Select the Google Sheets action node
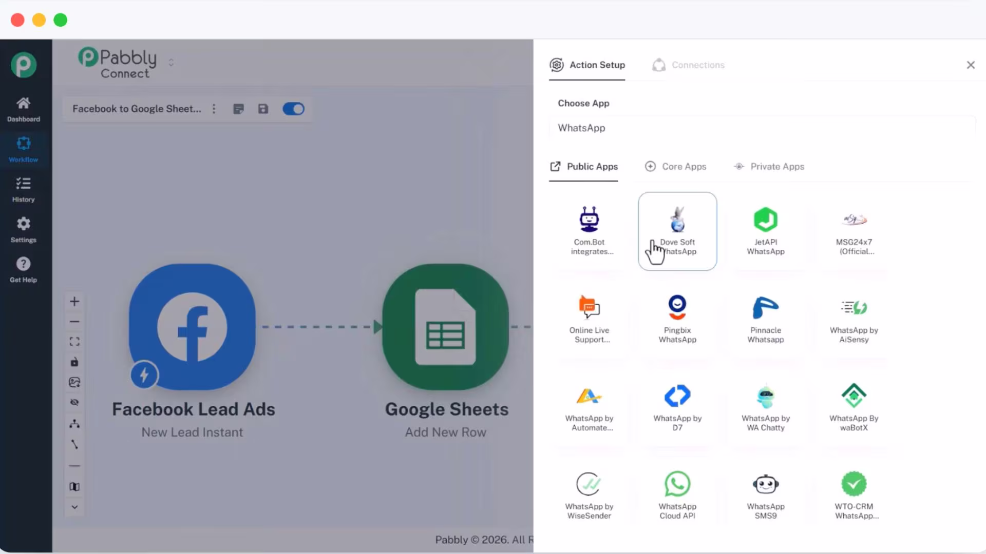This screenshot has height=554, width=986. pyautogui.click(x=446, y=327)
